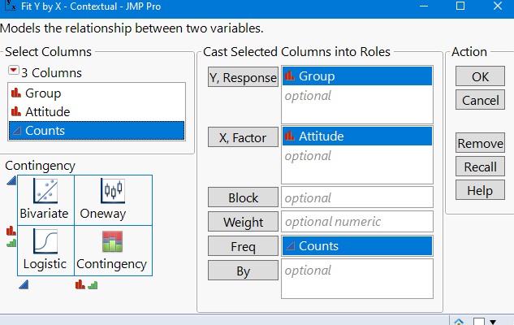Click the Fit Y by X title bar icon

coord(11,5)
